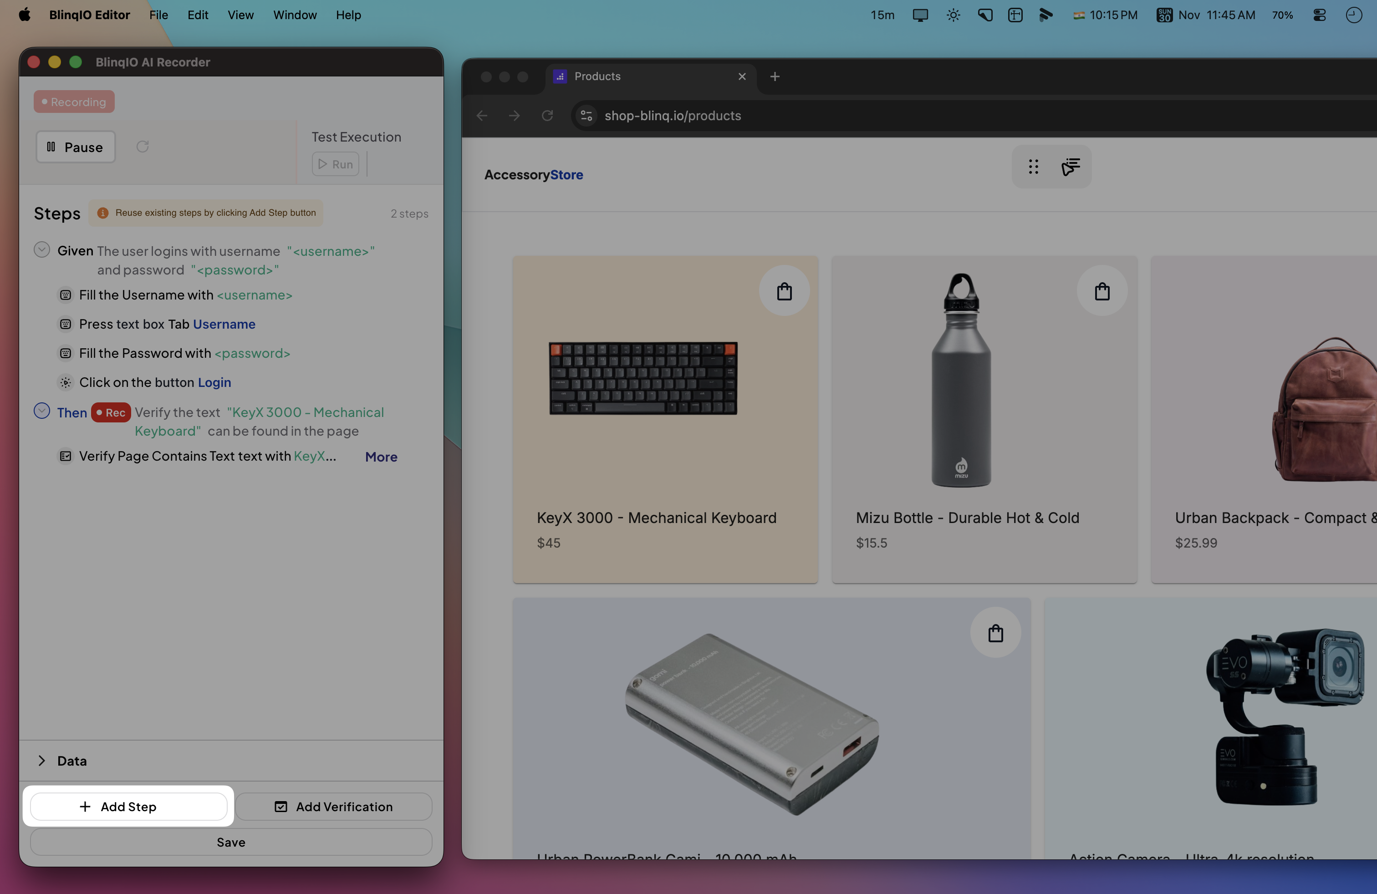
Task: Add Mizu Bottle to cart via bag icon
Action: [1102, 291]
